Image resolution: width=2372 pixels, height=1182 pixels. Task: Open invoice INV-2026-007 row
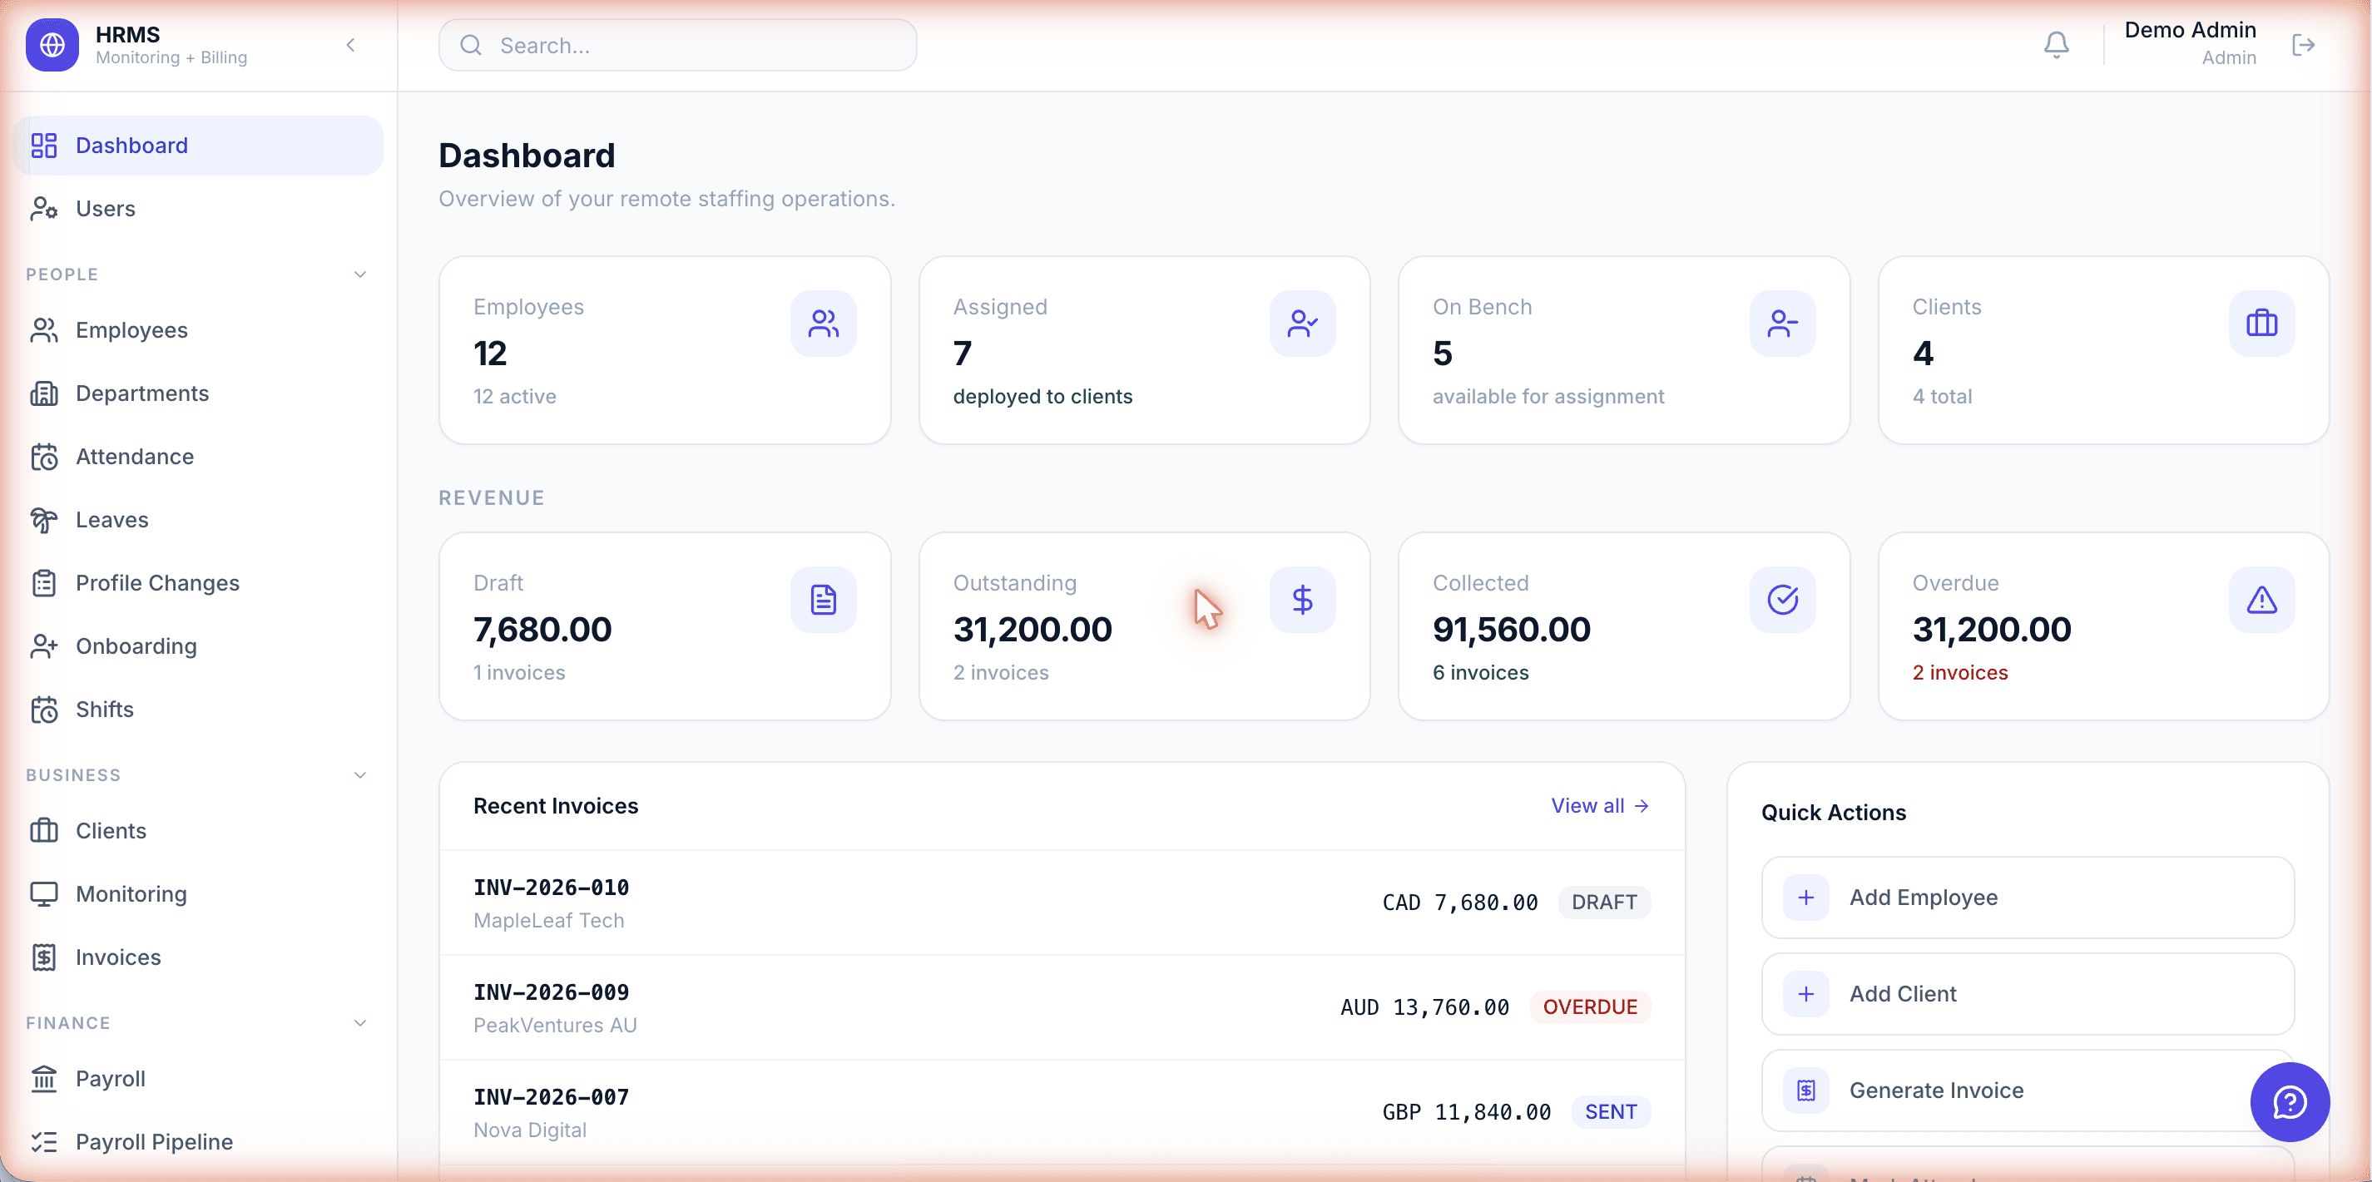pos(1062,1113)
